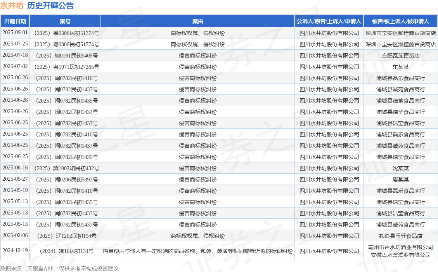Click 深圳市宝安区聚佳鑫百货商店 in 2025-07-25 row
The image size is (438, 272).
[401, 44]
